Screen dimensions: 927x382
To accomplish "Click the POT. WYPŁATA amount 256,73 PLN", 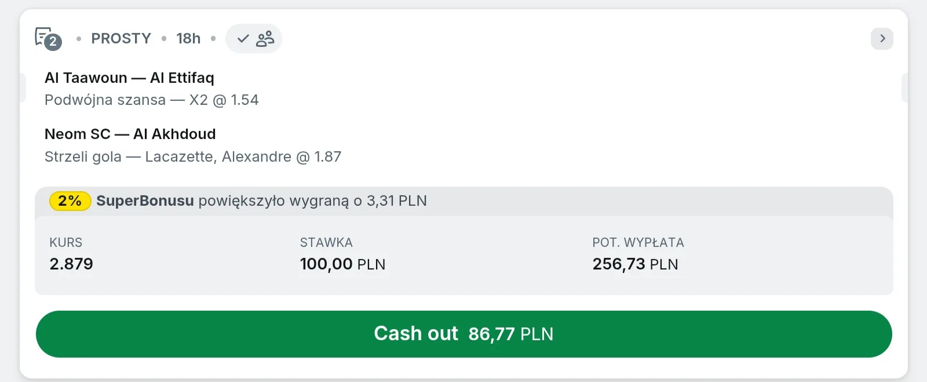I will tap(635, 264).
